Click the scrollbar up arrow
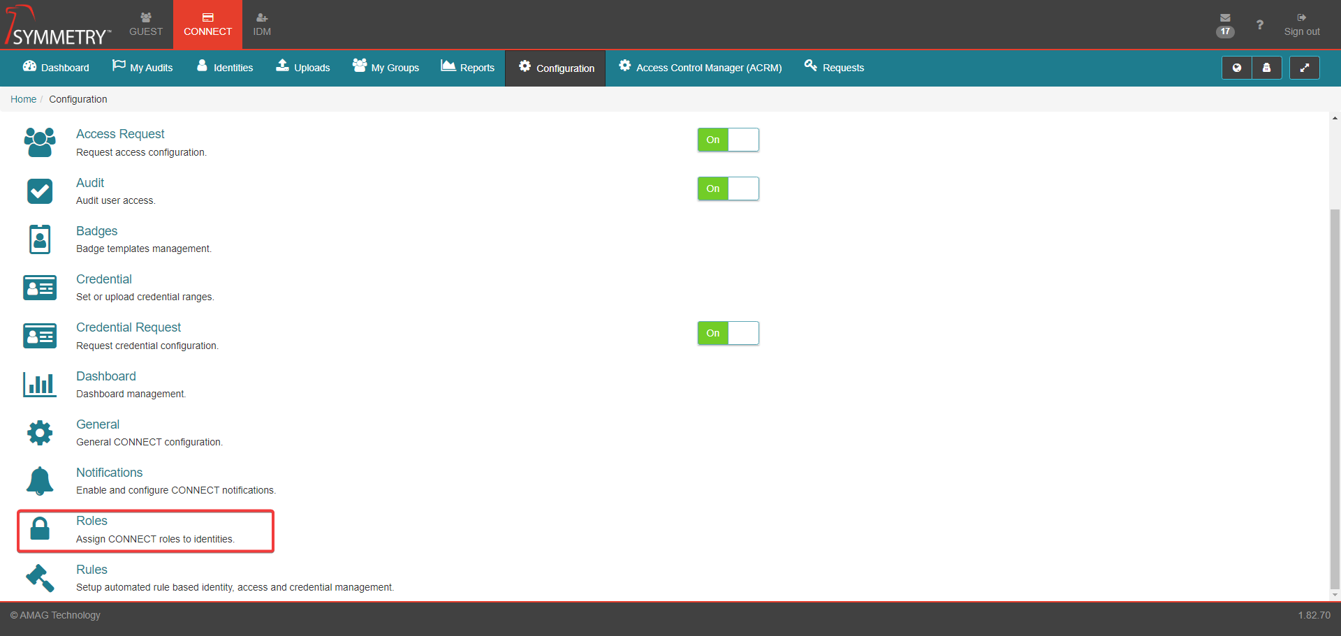This screenshot has width=1341, height=636. click(1335, 118)
